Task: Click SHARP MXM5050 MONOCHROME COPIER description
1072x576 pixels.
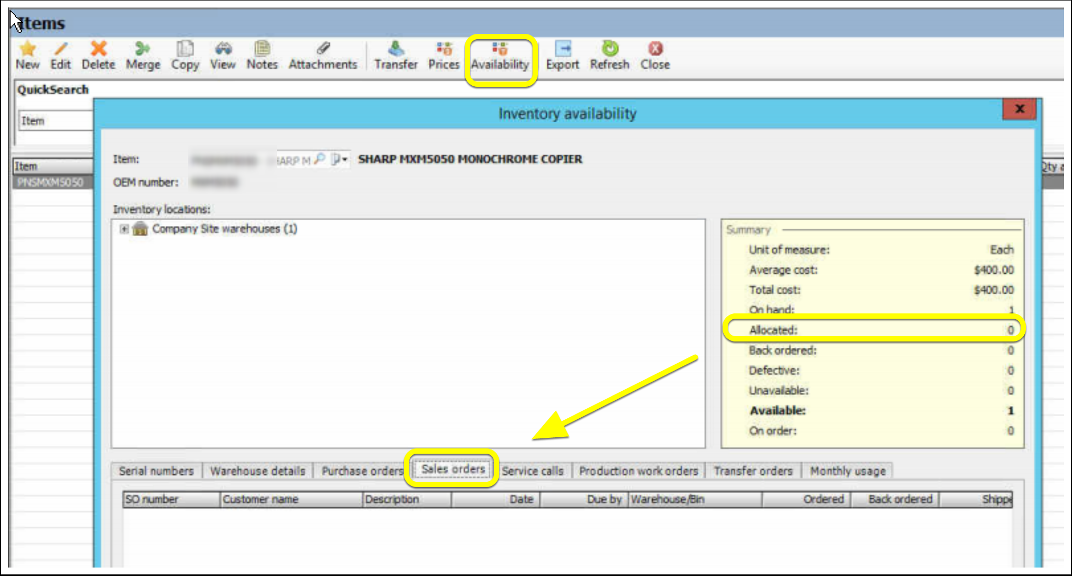Action: click(x=470, y=159)
